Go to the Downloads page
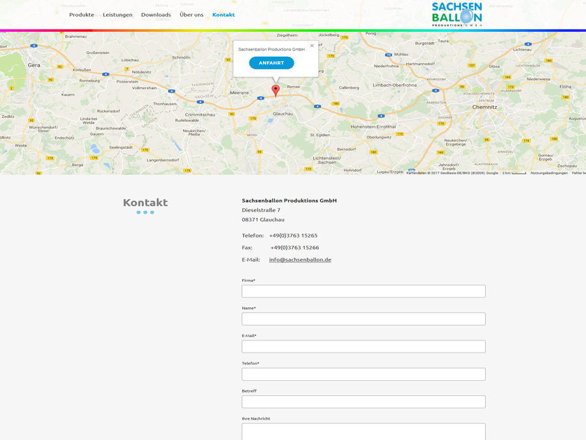 (156, 14)
